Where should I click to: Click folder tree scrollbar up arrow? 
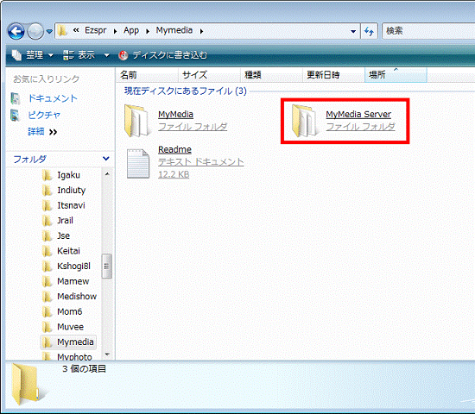click(x=107, y=174)
